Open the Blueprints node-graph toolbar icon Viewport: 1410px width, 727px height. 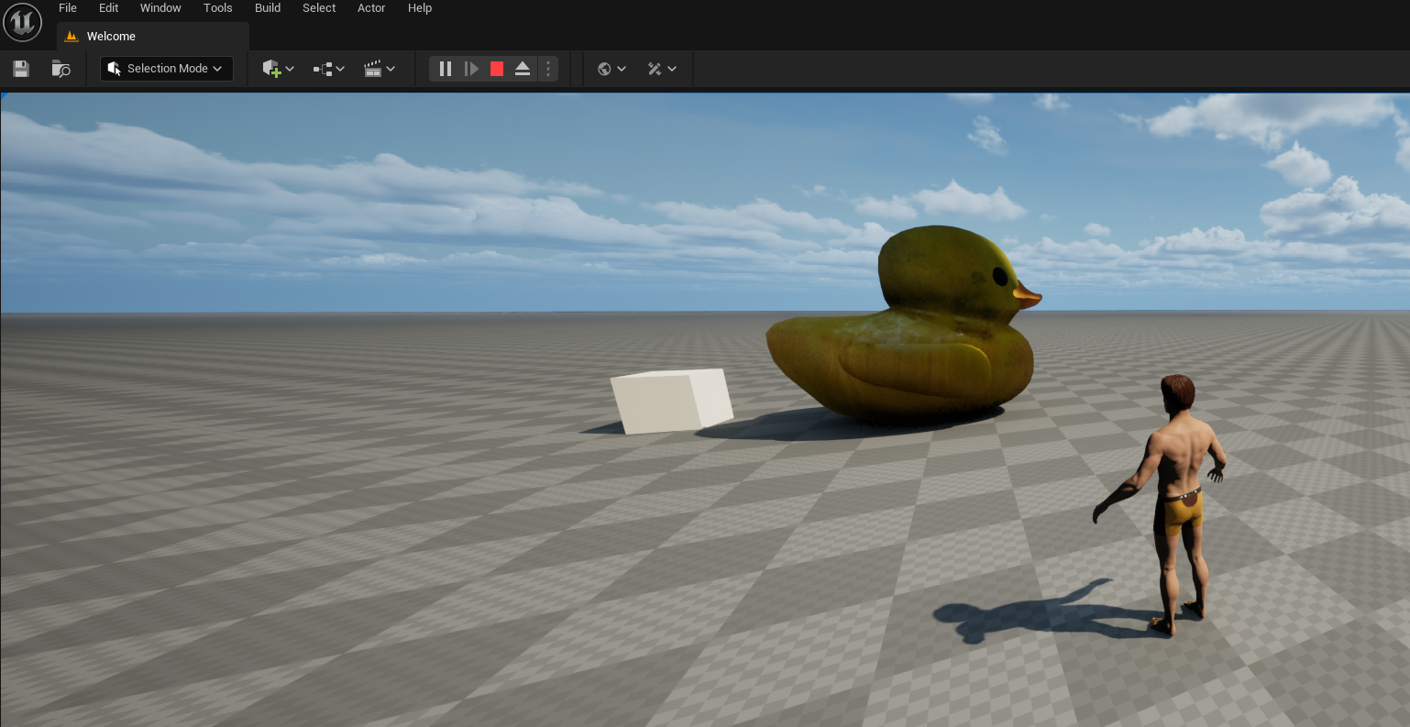328,69
